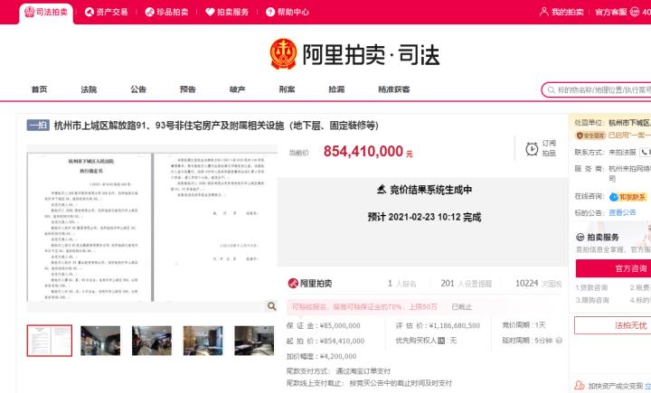The height and width of the screenshot is (393, 651).
Task: Click the 一拍 tag badge
Action: tap(38, 125)
